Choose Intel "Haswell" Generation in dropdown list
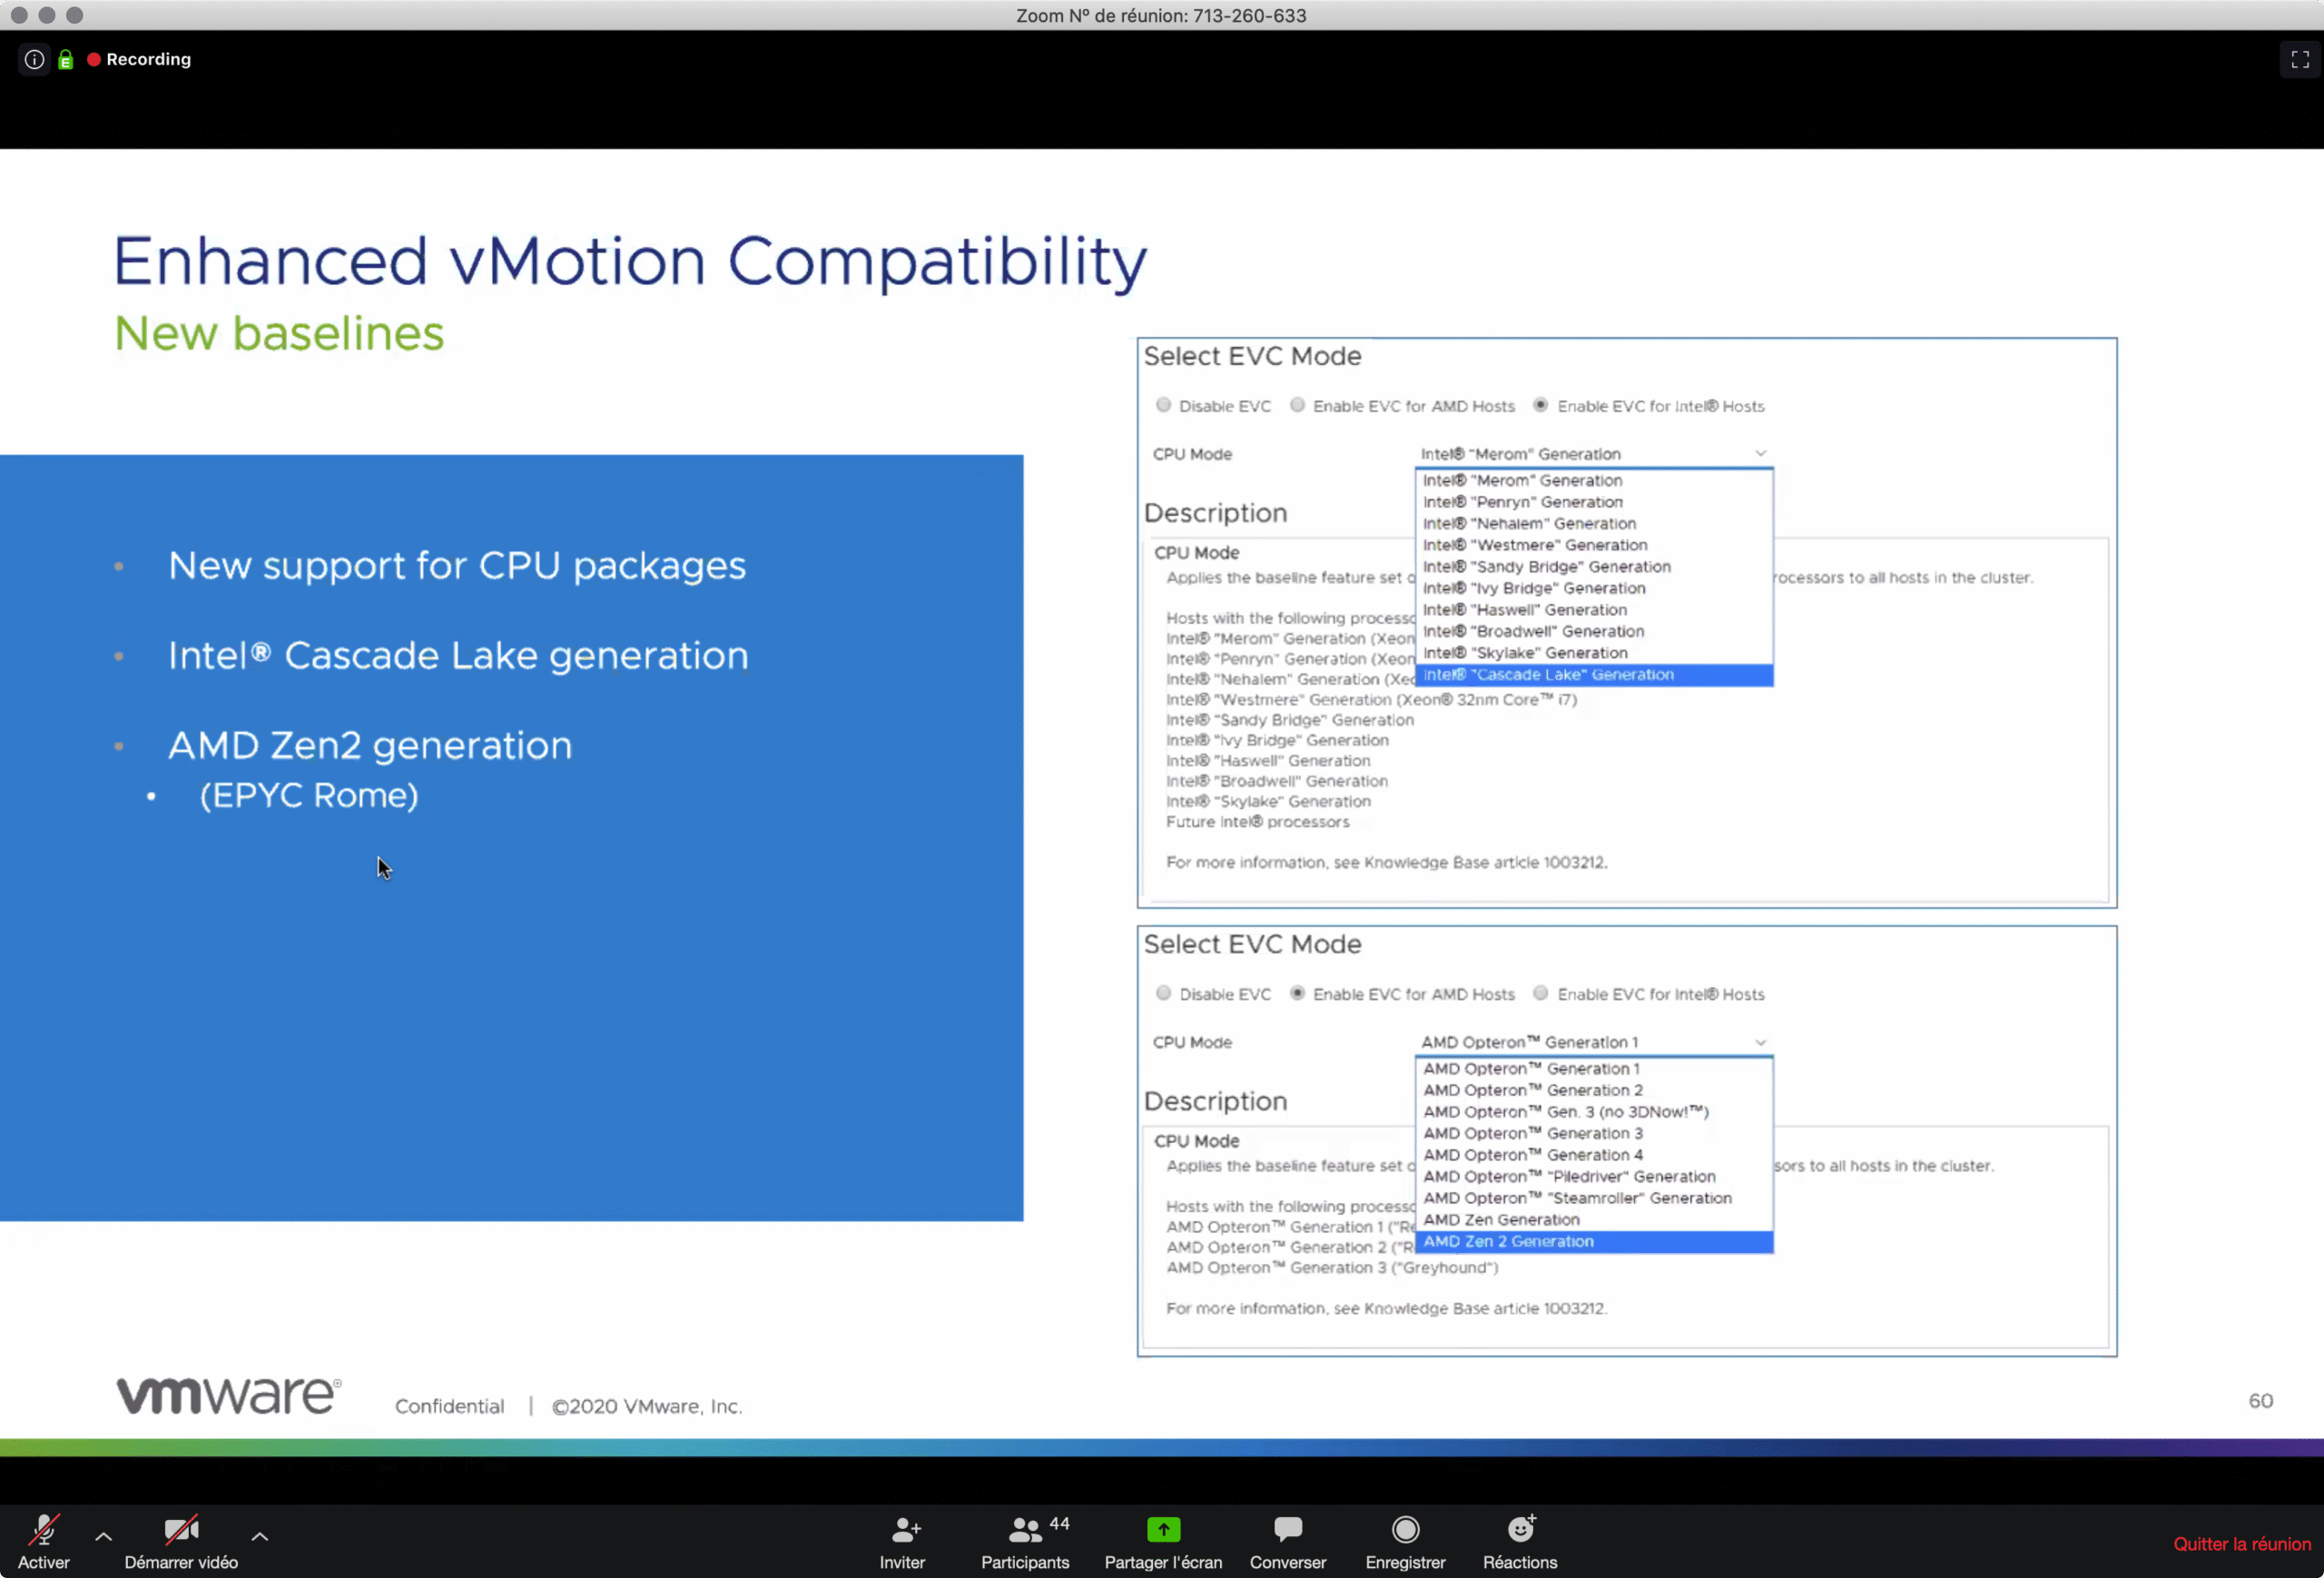Image resolution: width=2324 pixels, height=1578 pixels. coord(1594,610)
